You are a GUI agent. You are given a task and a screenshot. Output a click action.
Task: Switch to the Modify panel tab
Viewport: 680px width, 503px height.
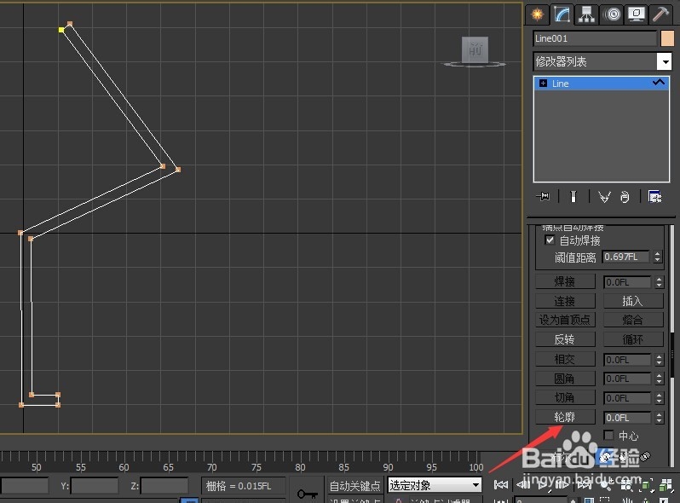tap(562, 14)
